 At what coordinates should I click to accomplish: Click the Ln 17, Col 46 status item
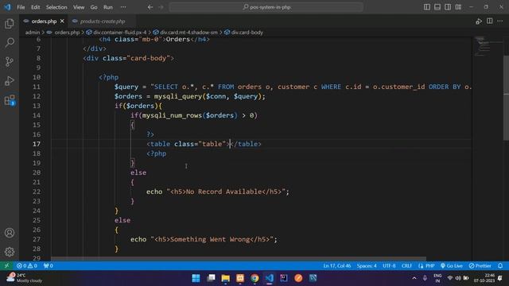pyautogui.click(x=337, y=266)
